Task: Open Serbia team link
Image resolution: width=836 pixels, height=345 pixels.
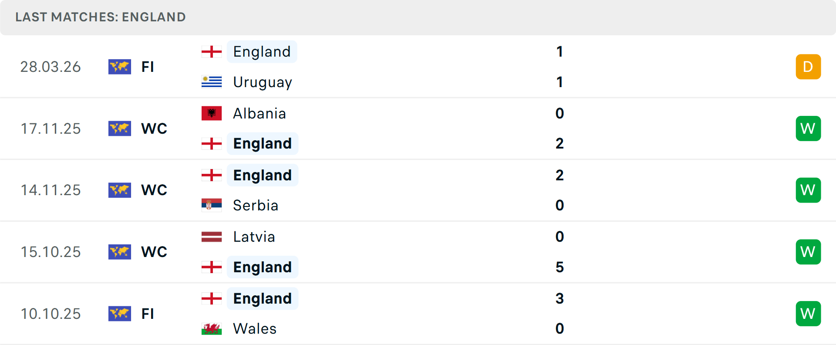Action: click(256, 205)
